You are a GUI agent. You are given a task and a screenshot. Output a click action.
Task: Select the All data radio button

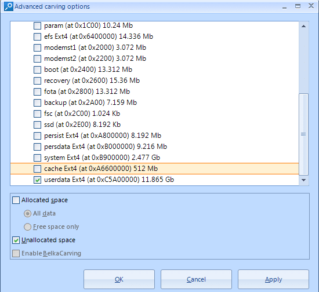pos(27,214)
